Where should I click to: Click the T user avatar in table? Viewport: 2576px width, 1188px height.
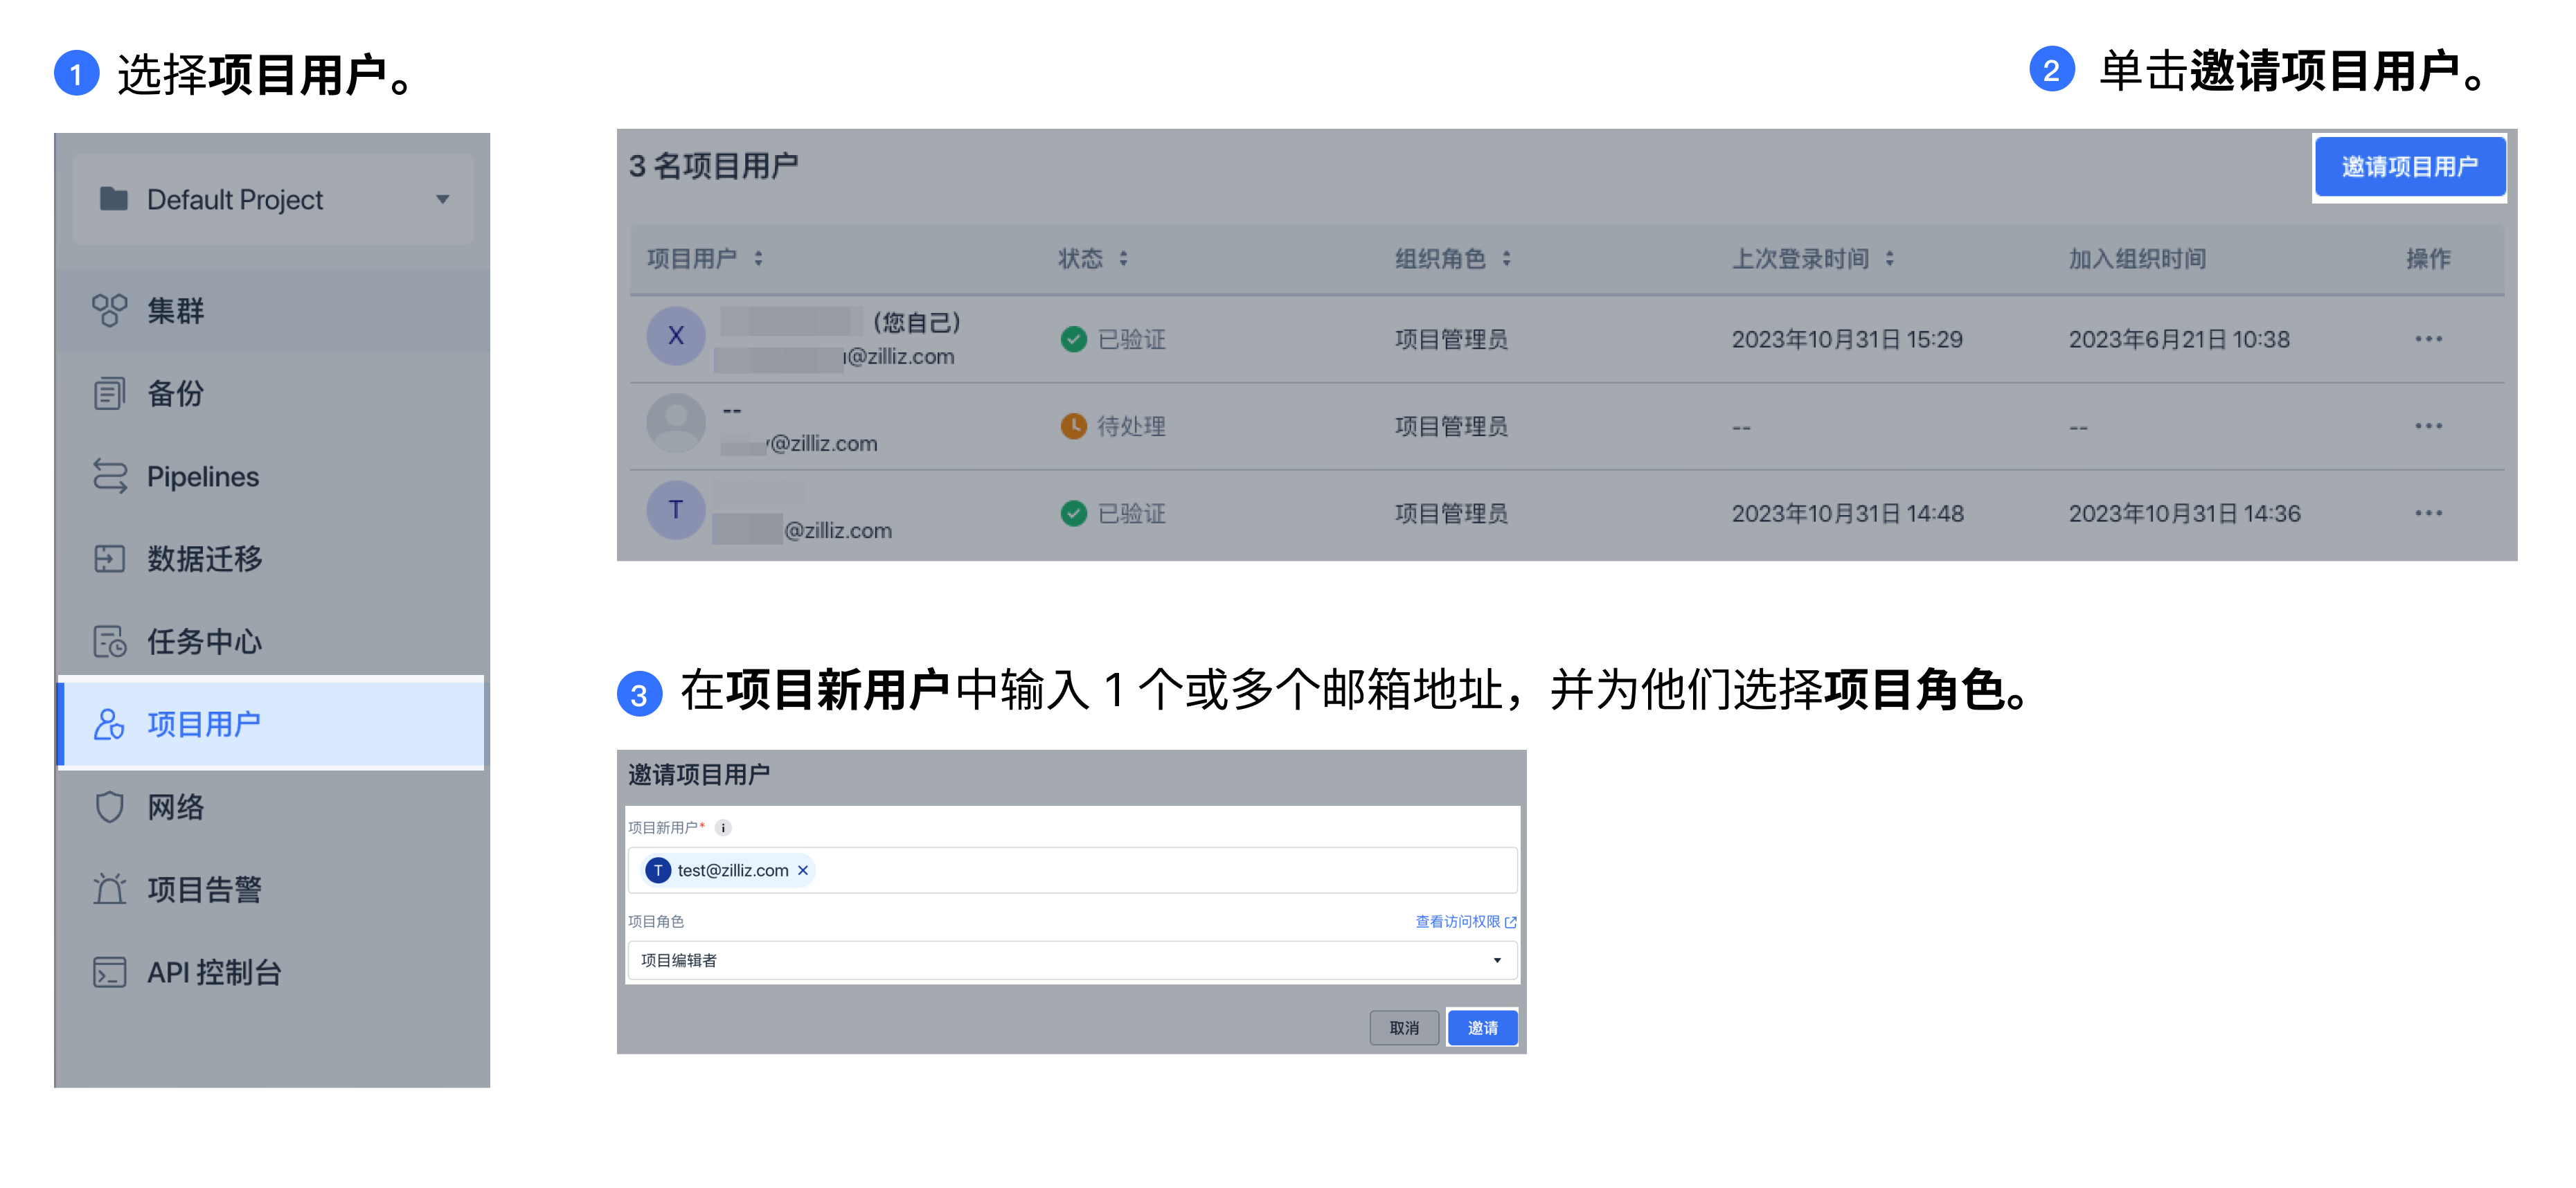(676, 510)
